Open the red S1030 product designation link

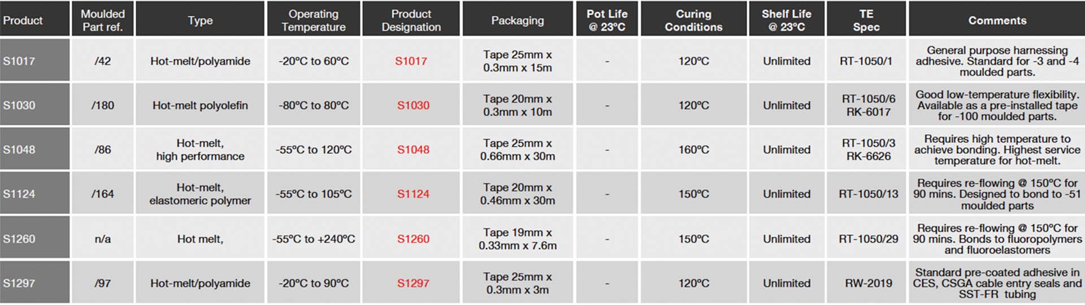coord(413,105)
